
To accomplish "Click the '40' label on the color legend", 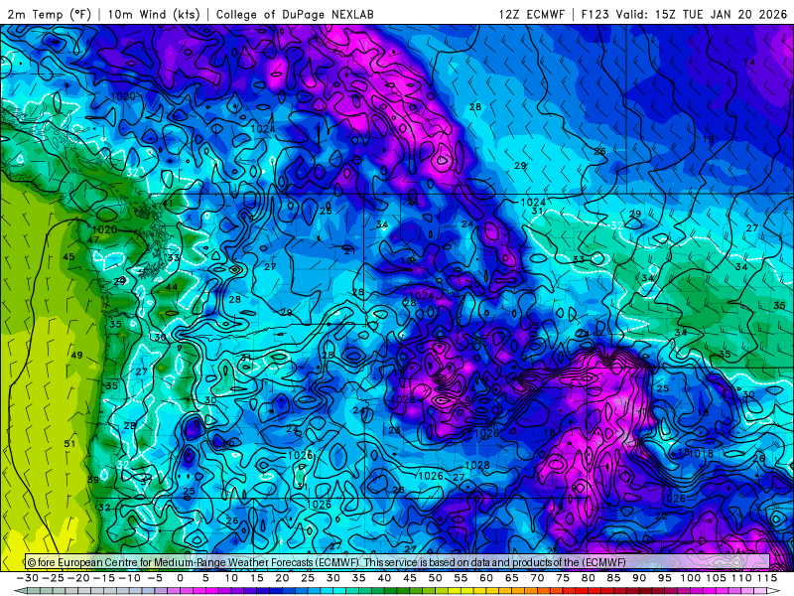I will (384, 578).
